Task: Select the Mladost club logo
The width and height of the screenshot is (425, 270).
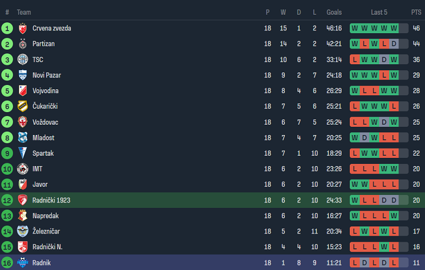Action: (22, 138)
